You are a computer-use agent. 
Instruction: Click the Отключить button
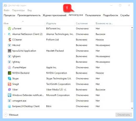coord(124,115)
